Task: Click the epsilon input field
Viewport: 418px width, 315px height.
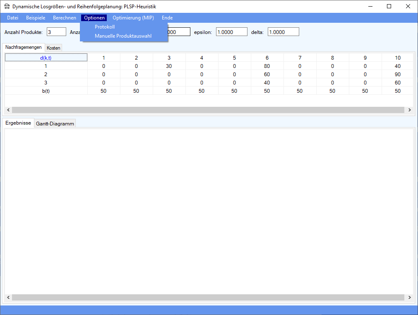Action: pyautogui.click(x=231, y=32)
